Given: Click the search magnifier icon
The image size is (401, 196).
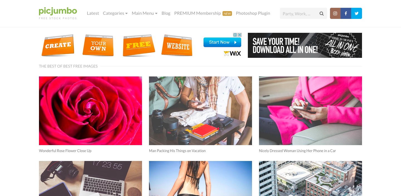Looking at the screenshot, I should 322,13.
